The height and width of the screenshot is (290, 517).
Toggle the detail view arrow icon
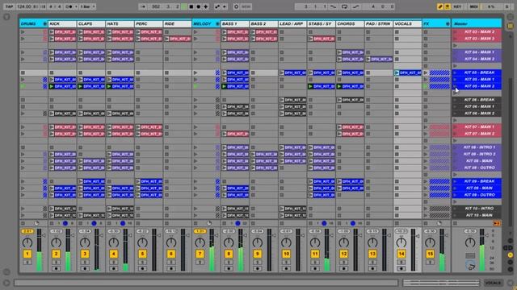511,283
